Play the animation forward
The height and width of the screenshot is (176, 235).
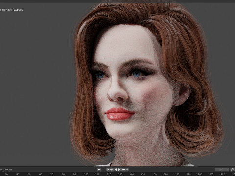click(119, 170)
